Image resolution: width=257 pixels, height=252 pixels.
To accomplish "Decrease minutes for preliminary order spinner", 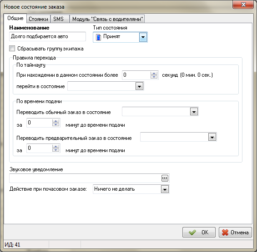I will pyautogui.click(x=56, y=150).
